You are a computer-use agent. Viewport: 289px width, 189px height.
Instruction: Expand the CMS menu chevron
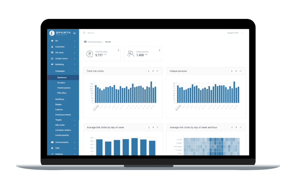[75, 148]
